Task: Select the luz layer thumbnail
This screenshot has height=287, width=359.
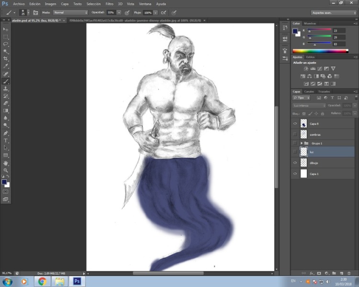Action: (x=303, y=152)
